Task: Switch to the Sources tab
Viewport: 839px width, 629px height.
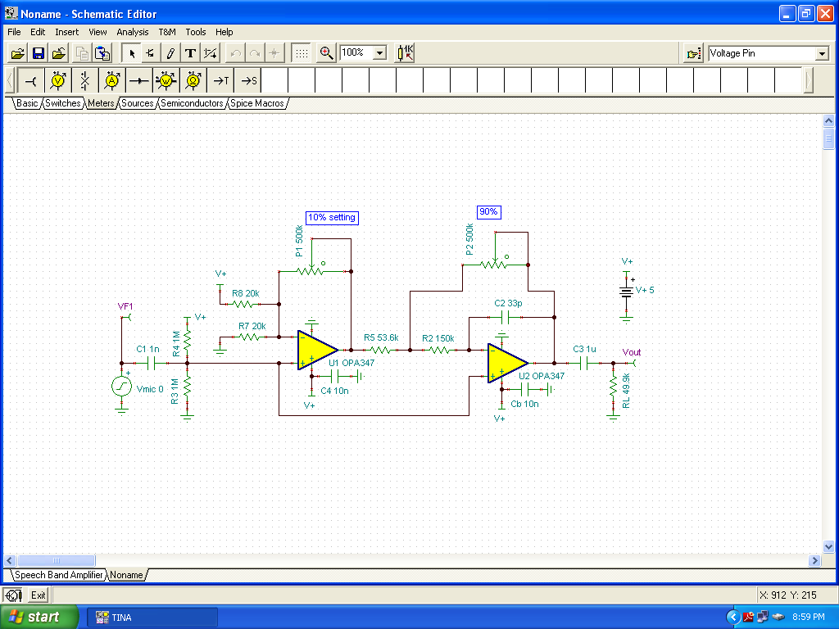Action: (138, 103)
